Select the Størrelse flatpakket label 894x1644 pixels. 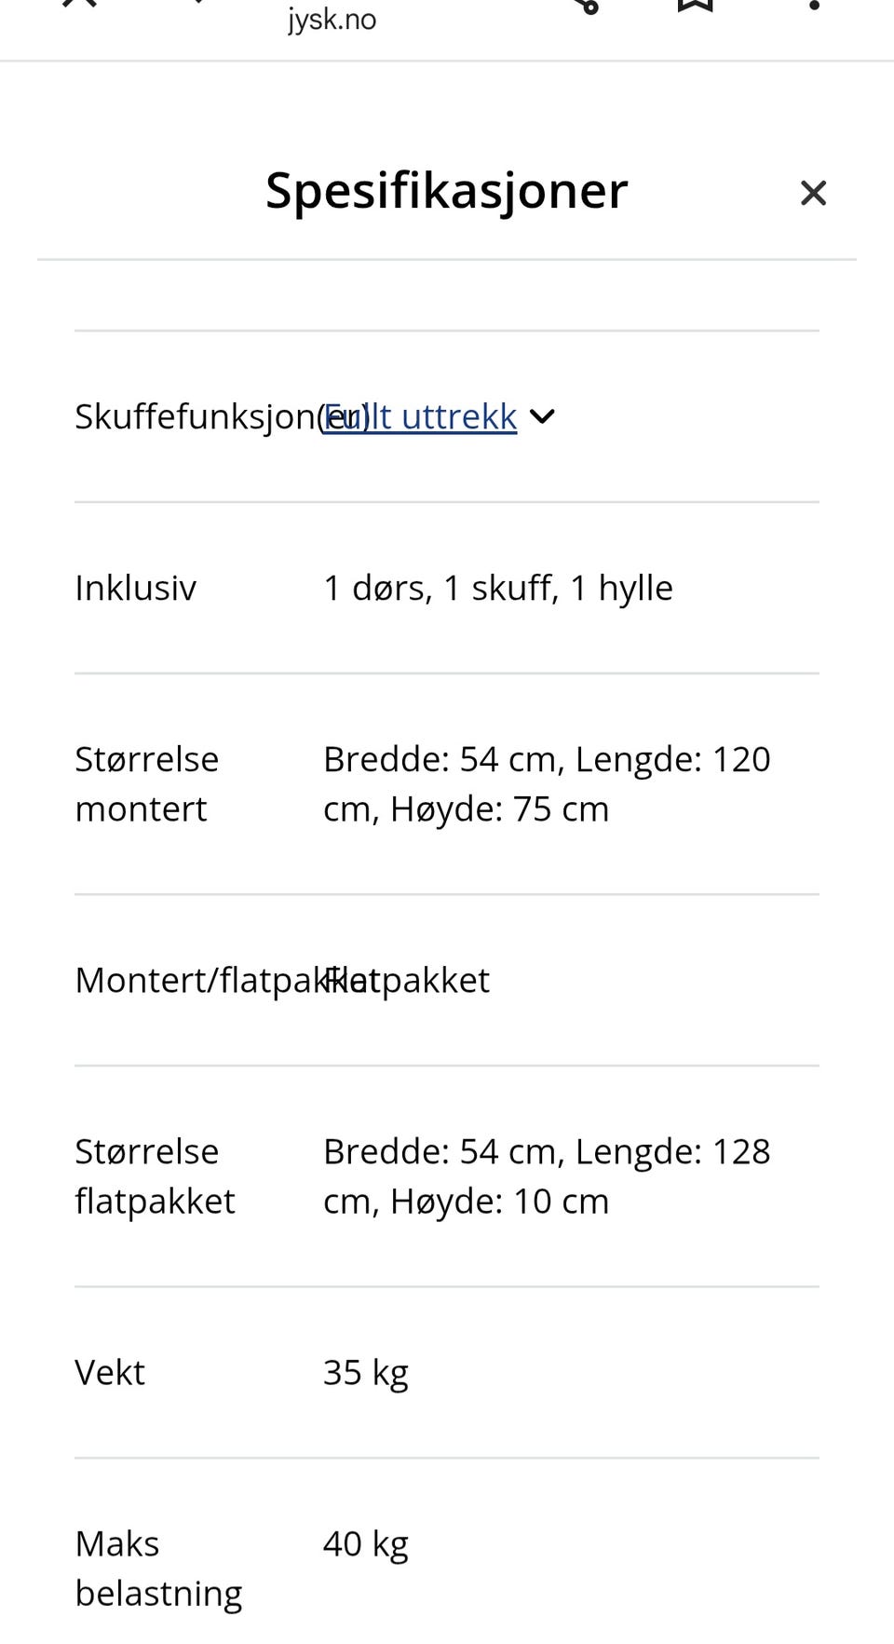[x=155, y=1175]
